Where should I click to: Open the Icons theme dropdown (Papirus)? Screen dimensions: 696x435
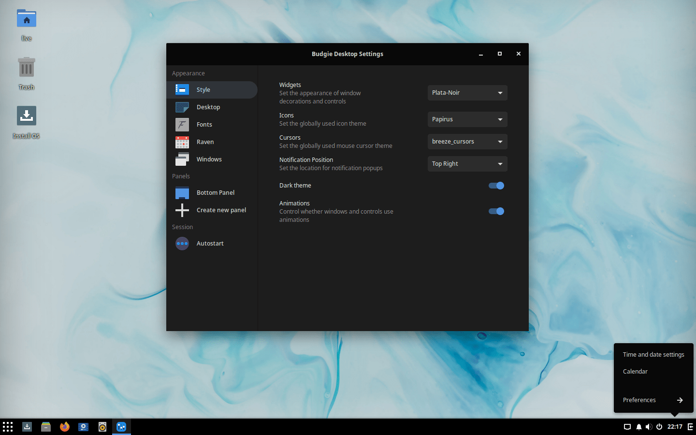[x=467, y=119]
